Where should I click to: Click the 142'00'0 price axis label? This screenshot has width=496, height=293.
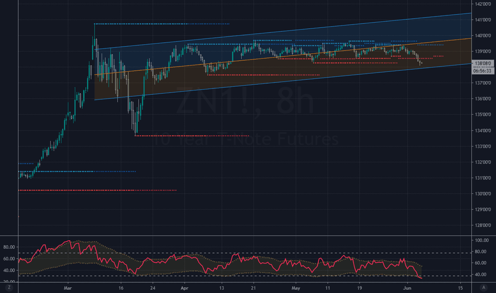483,4
